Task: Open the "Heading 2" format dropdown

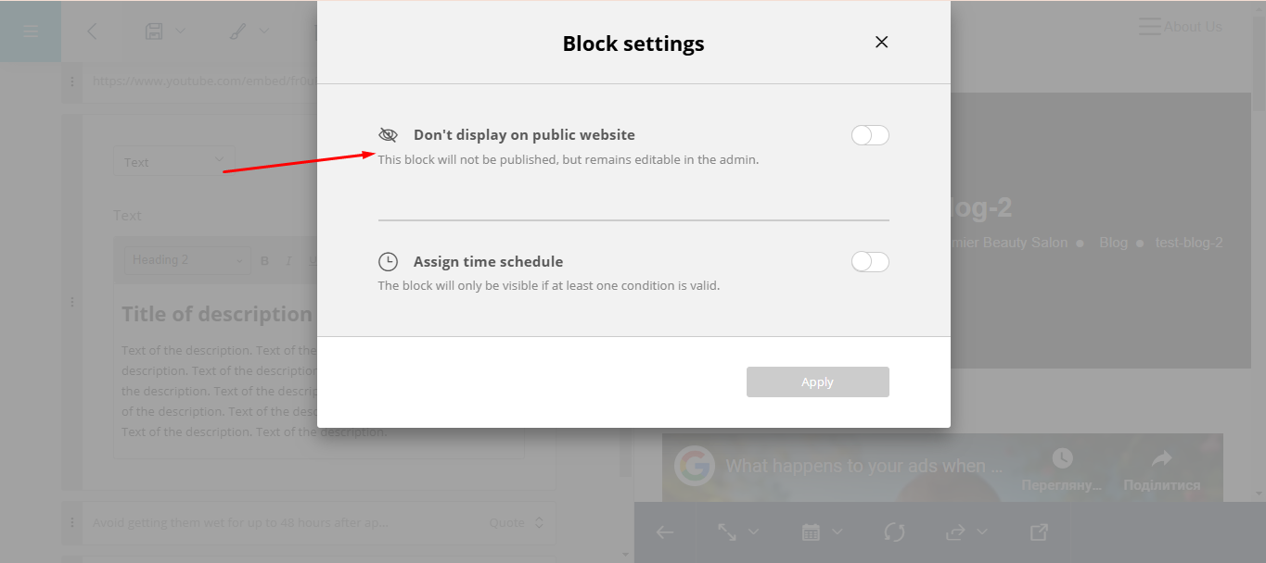Action: 187,260
